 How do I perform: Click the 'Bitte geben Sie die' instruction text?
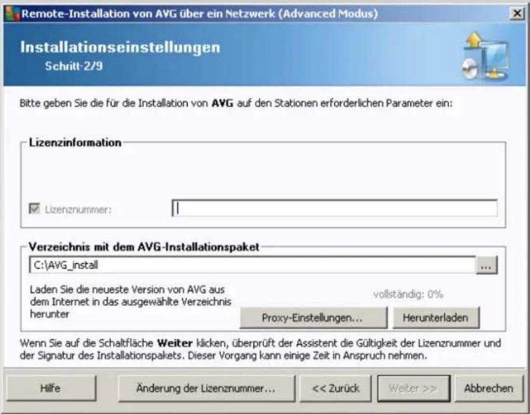[x=236, y=103]
